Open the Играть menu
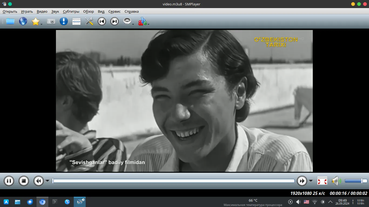 (x=27, y=11)
